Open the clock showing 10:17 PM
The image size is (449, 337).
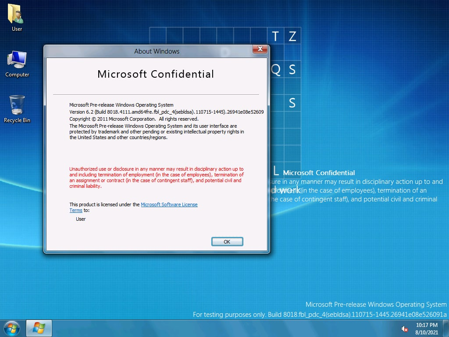tap(427, 325)
